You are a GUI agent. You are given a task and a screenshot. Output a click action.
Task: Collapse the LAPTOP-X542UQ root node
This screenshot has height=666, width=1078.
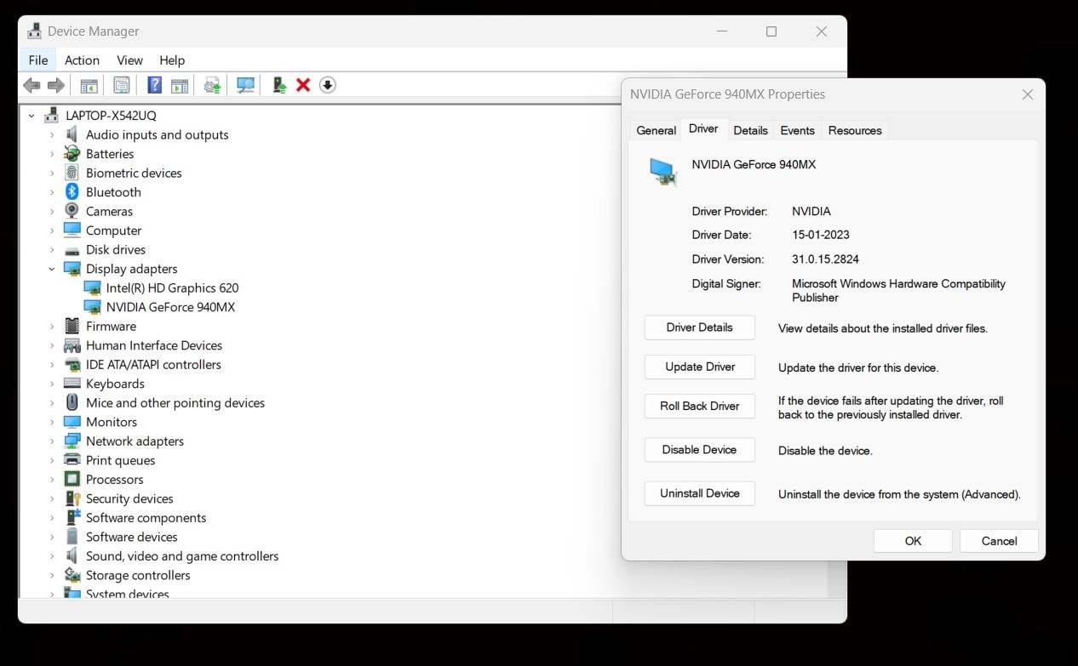point(32,116)
